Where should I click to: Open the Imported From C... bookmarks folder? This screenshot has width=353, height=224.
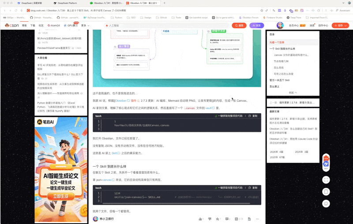[x=317, y=18]
